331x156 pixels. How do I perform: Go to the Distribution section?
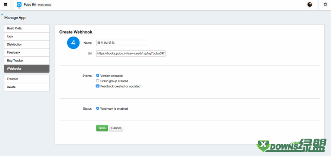(27, 44)
